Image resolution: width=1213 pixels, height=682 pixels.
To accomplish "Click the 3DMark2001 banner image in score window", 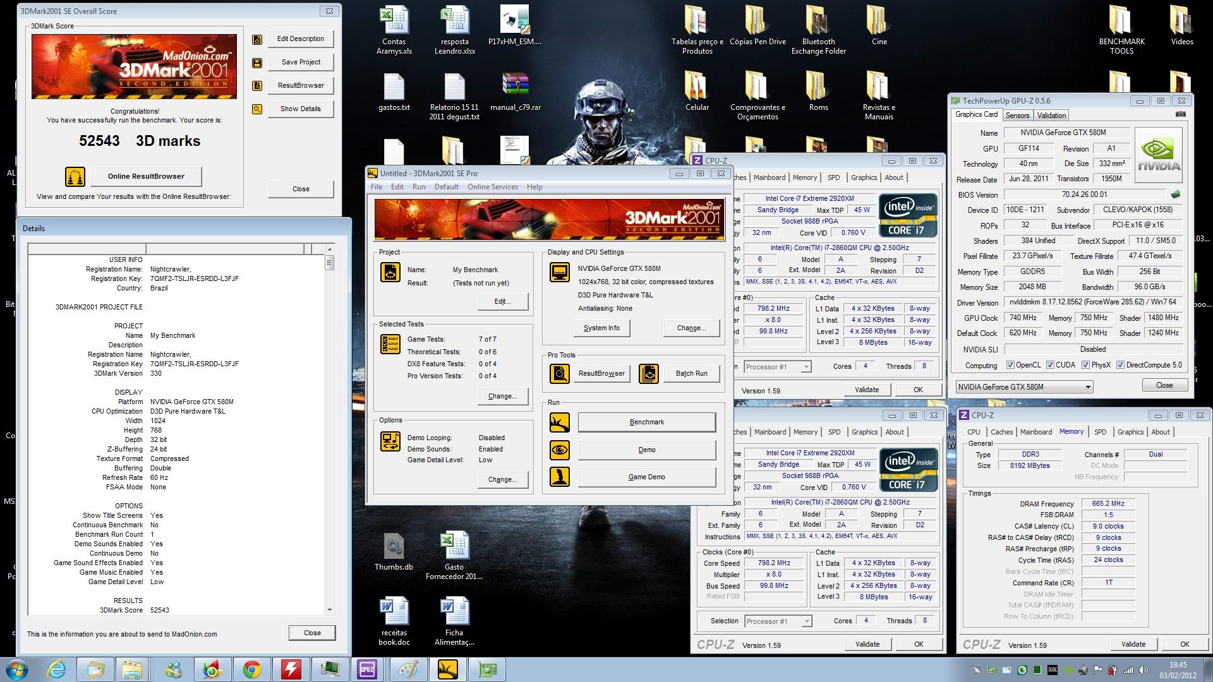I will 134,67.
